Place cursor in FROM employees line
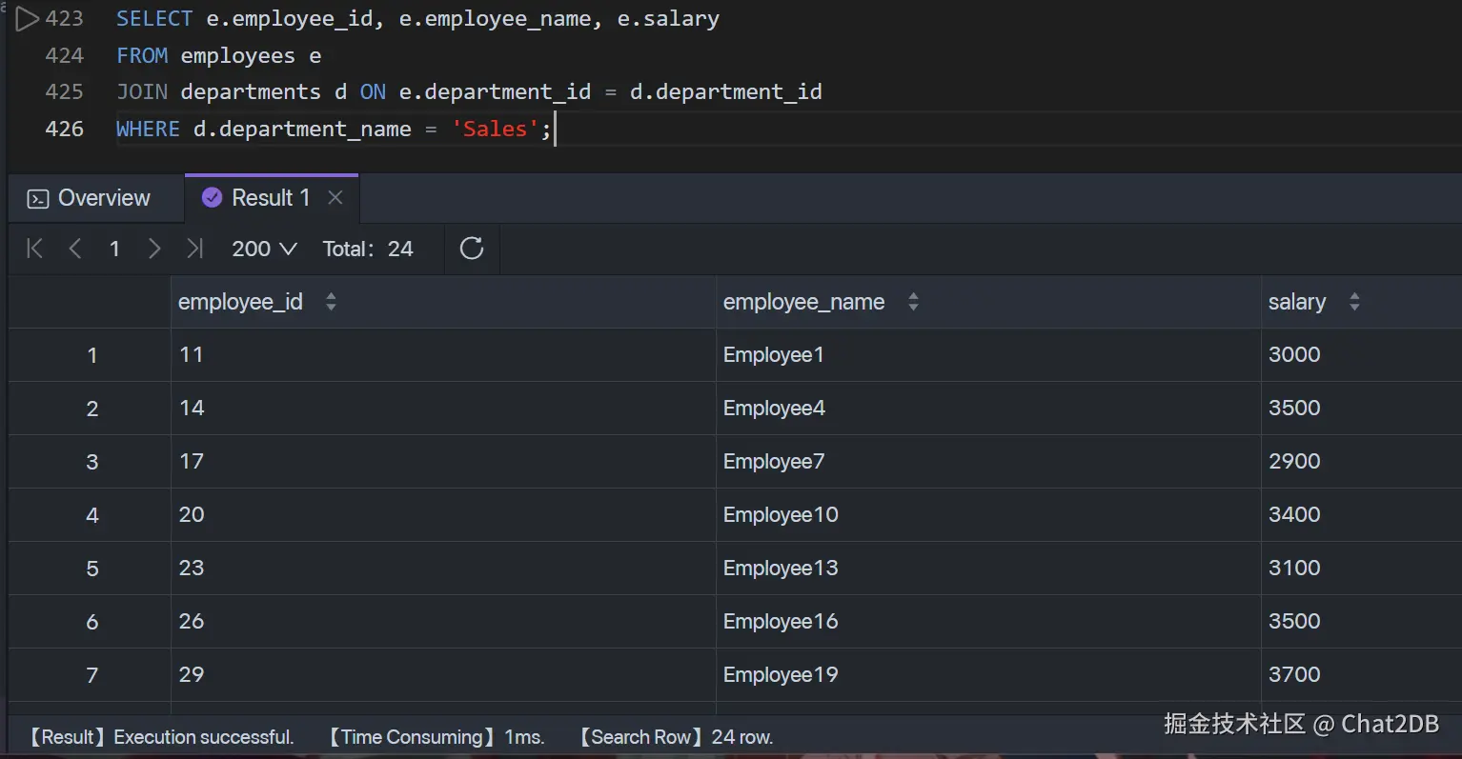Viewport: 1462px width, 759px height. pos(218,56)
